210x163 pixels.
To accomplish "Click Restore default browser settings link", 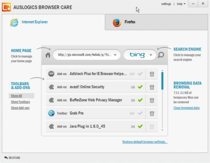I will pyautogui.click(x=145, y=142).
